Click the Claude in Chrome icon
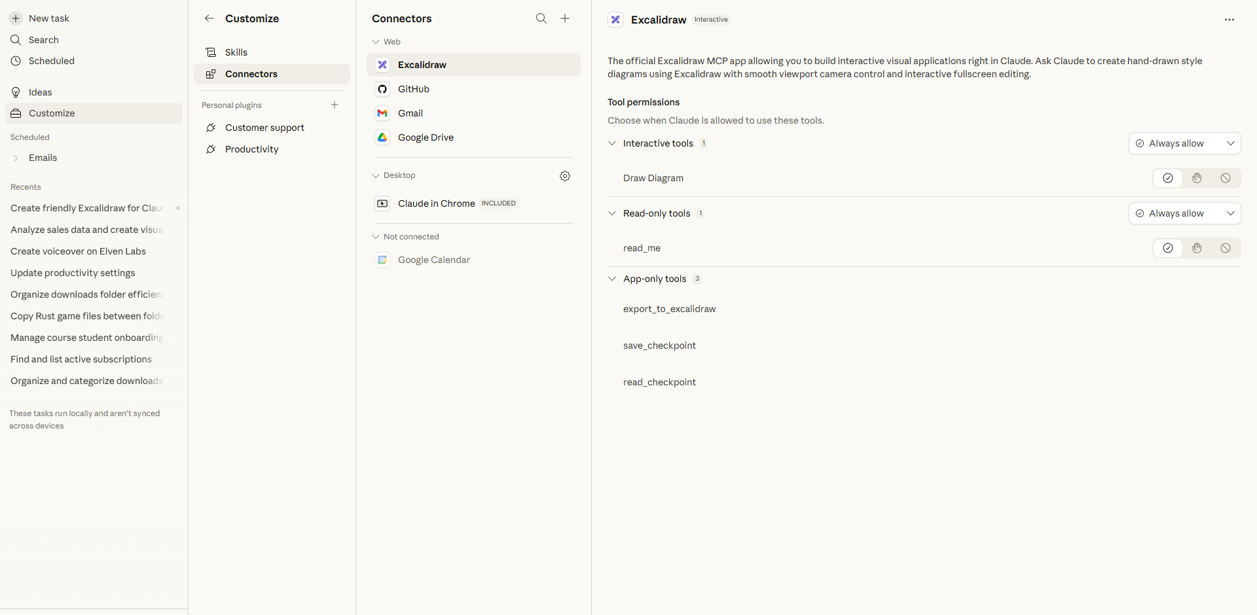The image size is (1257, 615). (x=382, y=203)
